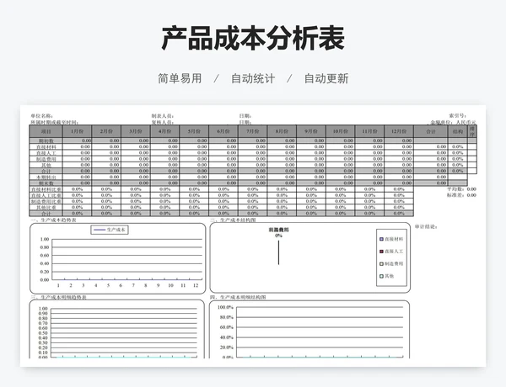Select the 12月份 column header

pyautogui.click(x=399, y=131)
